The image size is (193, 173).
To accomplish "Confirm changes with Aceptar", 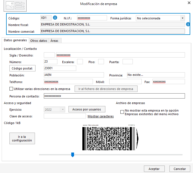I will [x=154, y=169].
